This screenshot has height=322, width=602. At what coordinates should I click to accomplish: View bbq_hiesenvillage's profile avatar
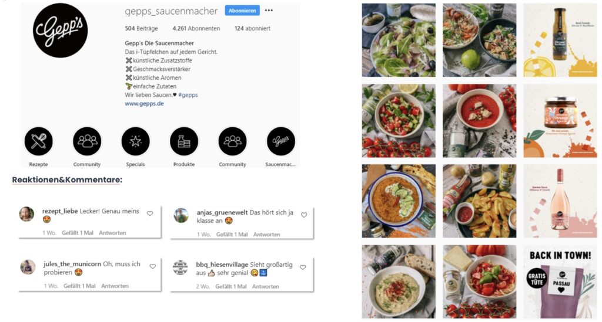pos(180,267)
